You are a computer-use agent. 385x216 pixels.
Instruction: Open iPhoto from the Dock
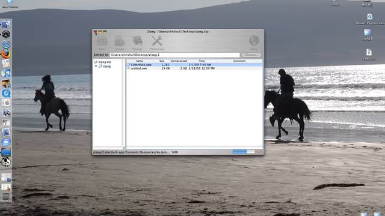coord(6,83)
